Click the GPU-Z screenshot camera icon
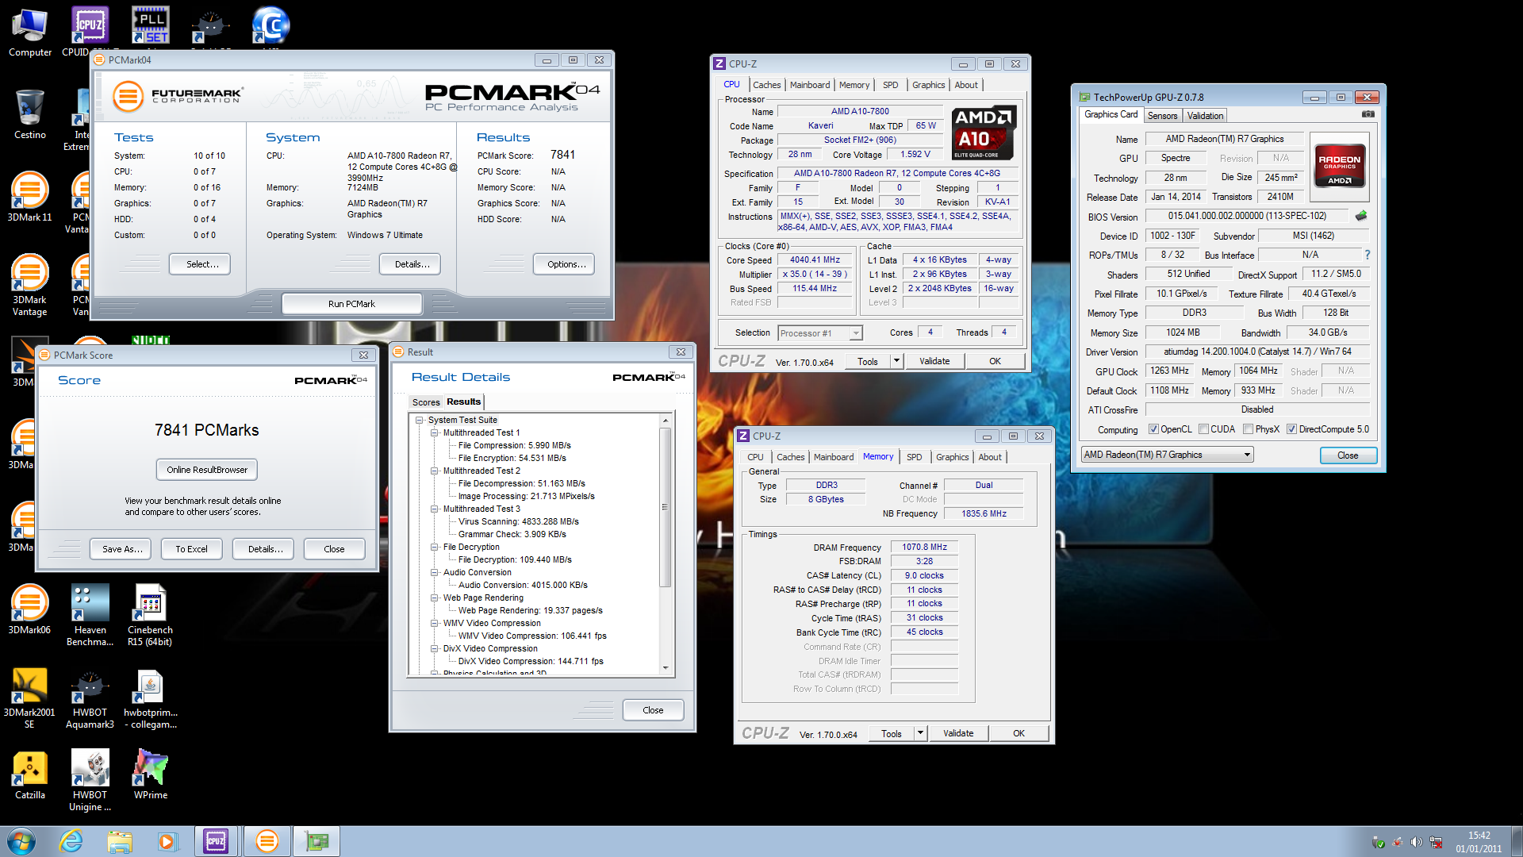The image size is (1523, 857). point(1368,114)
